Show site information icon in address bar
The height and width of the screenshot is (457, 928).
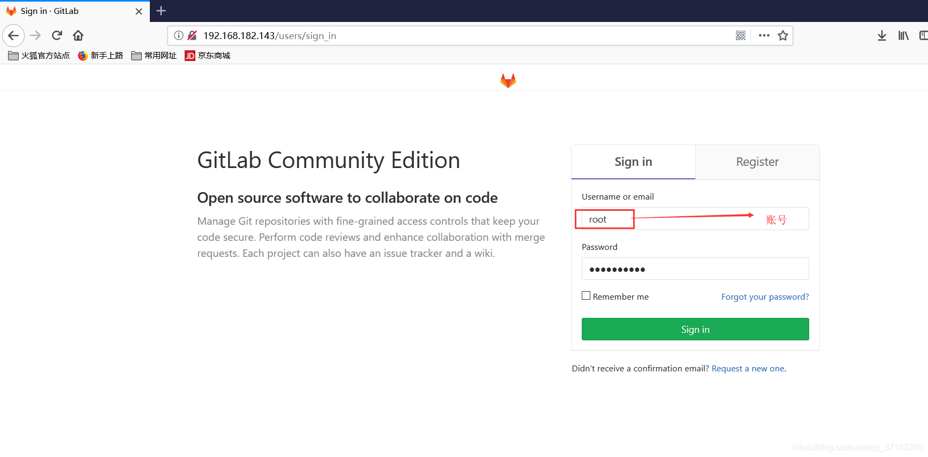click(179, 36)
